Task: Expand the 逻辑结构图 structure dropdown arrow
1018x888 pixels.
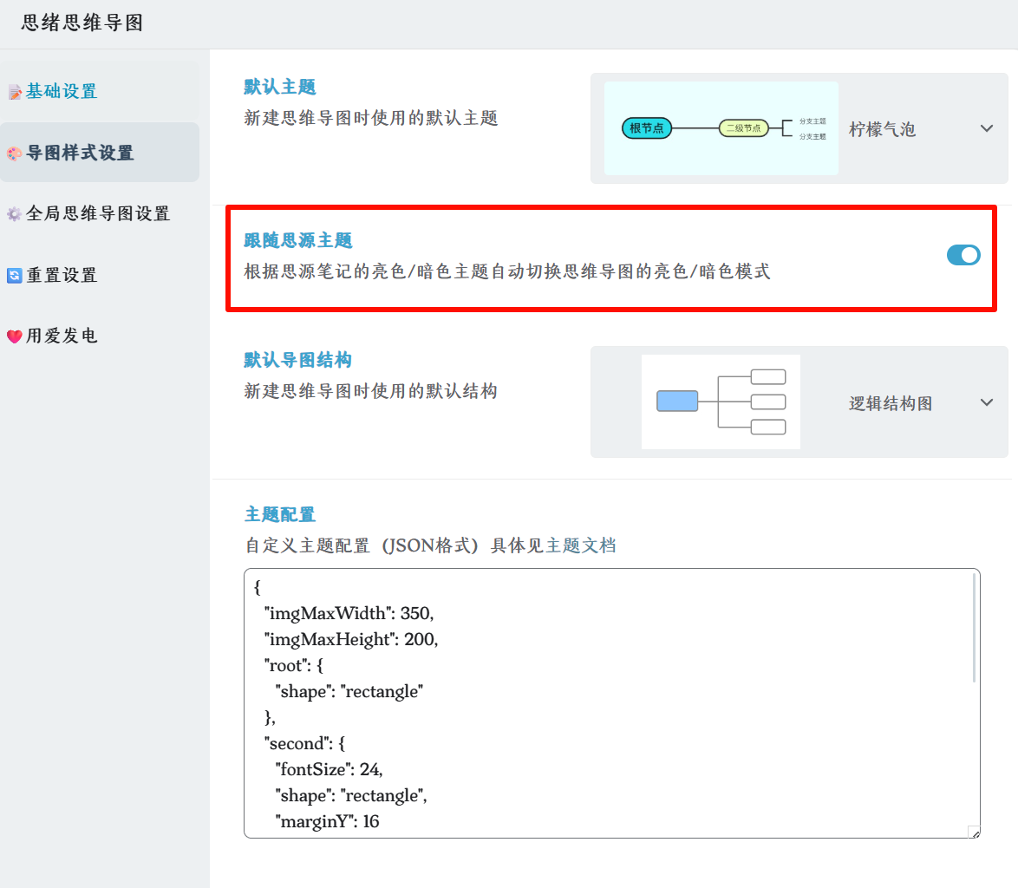Action: (987, 402)
